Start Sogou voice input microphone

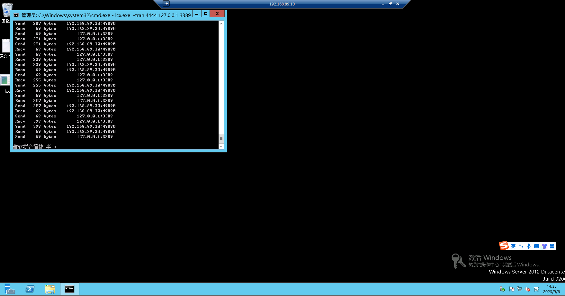click(529, 246)
